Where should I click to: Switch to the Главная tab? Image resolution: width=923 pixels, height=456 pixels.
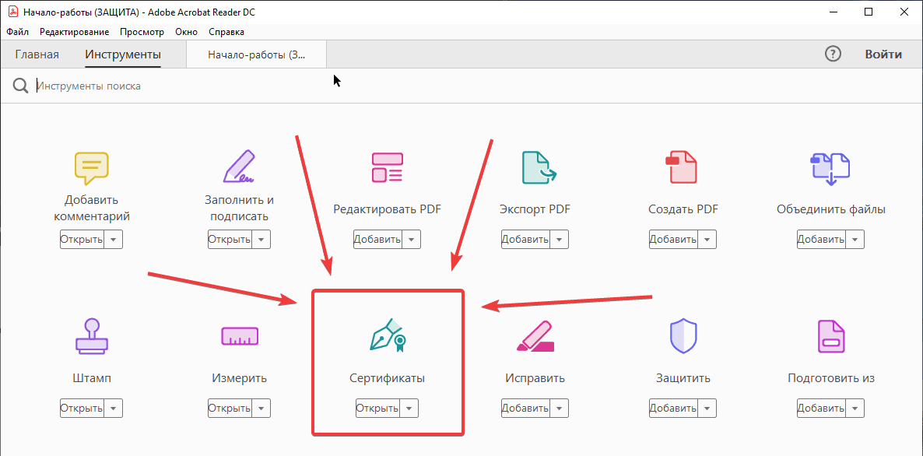click(x=37, y=54)
